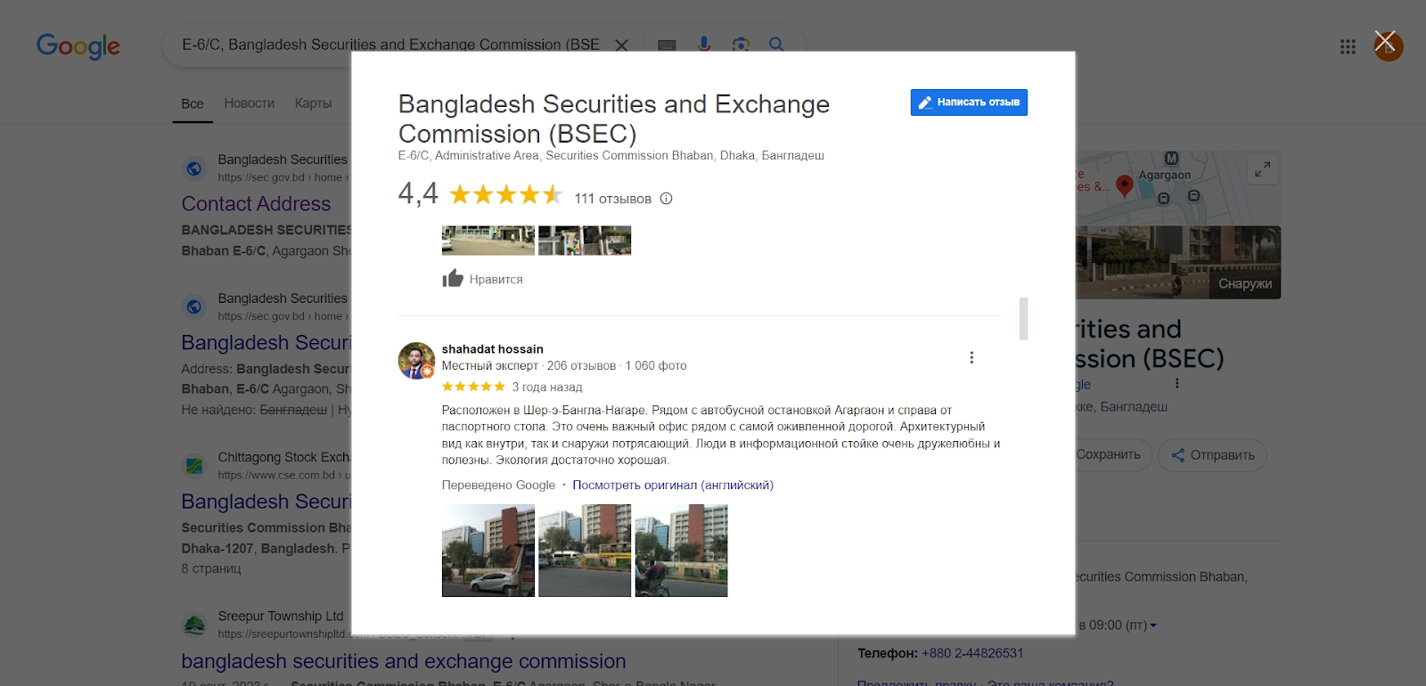Click the thumbs-up Like icon
Screen dimensions: 1426x686
[453, 279]
